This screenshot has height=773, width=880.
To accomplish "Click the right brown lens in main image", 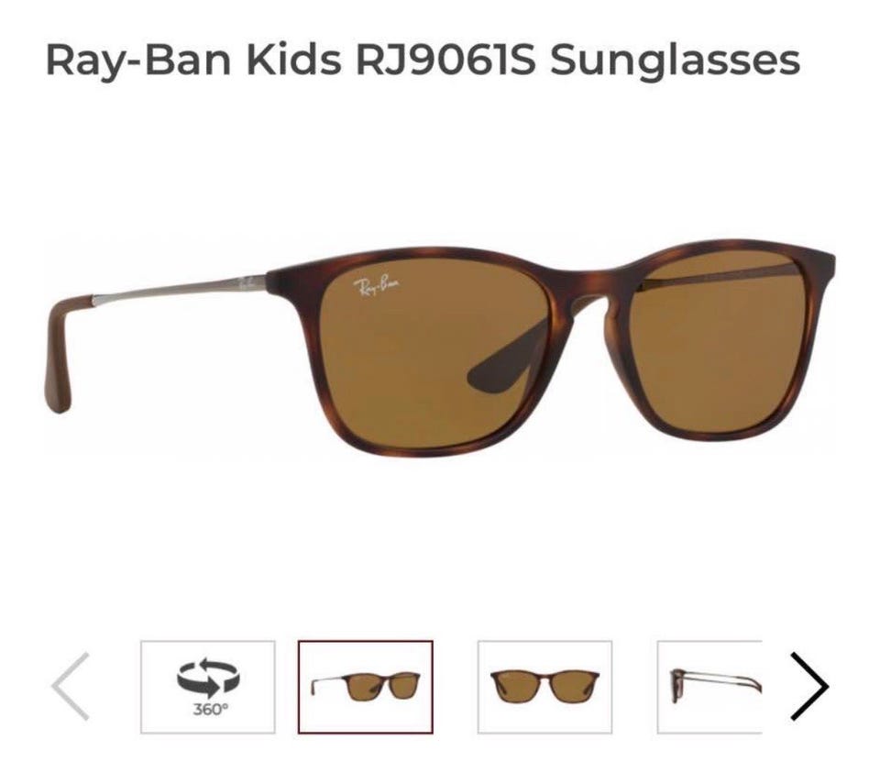I will pos(720,342).
